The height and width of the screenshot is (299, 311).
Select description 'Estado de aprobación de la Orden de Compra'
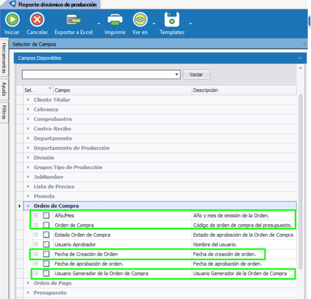coord(243,235)
